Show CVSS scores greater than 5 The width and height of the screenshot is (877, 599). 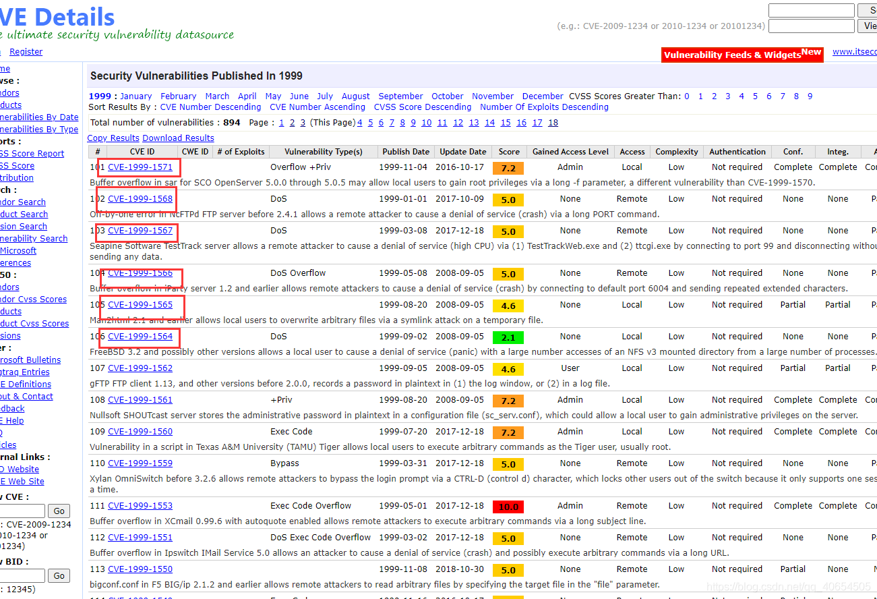755,96
